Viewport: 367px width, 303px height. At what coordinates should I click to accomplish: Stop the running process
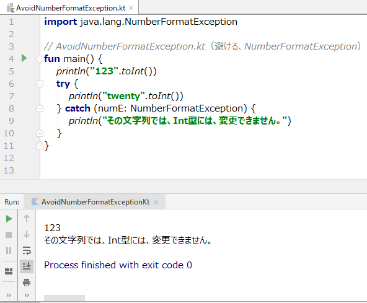pyautogui.click(x=9, y=235)
